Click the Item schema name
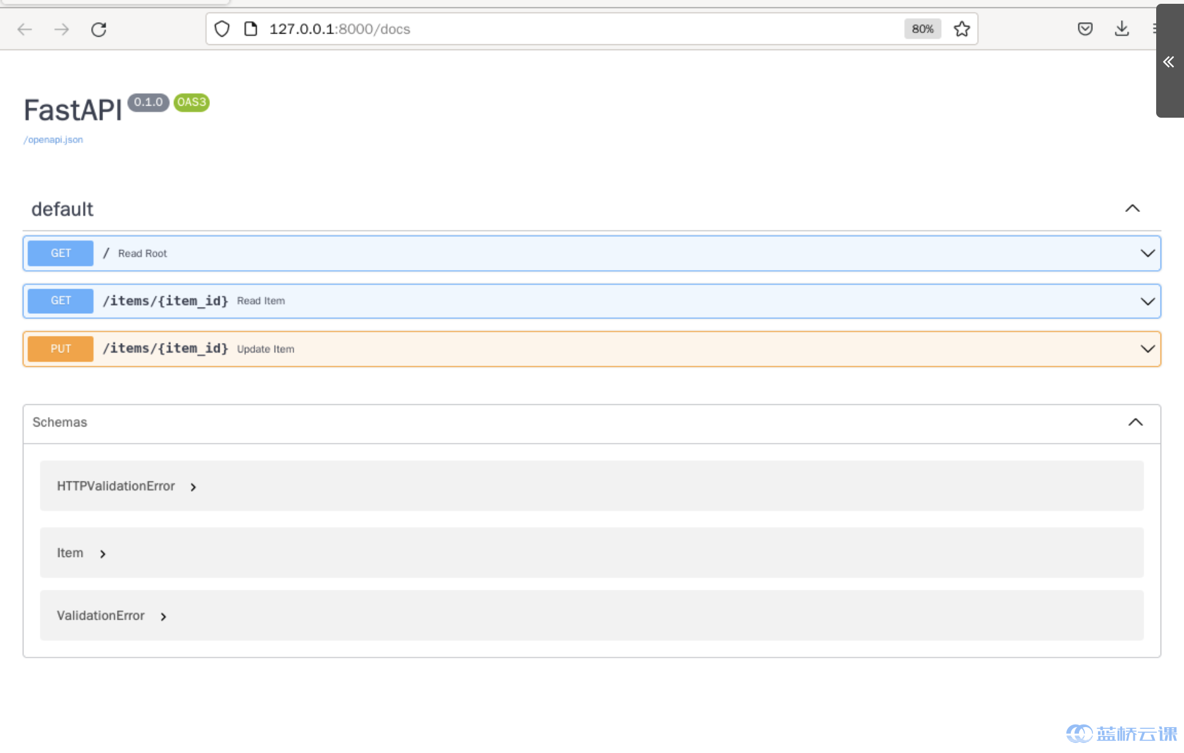Screen dimensions: 1184x753 coord(70,553)
